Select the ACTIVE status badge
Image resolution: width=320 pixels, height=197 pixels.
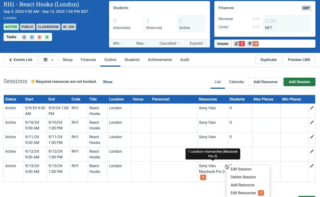11,27
